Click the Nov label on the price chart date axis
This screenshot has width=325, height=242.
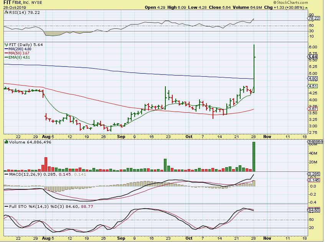[x=267, y=137]
